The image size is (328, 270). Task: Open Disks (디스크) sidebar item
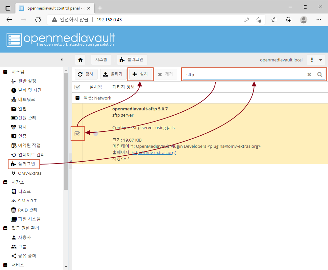21,191
